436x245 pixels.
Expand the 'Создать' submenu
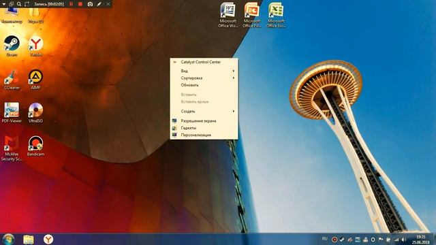point(204,111)
